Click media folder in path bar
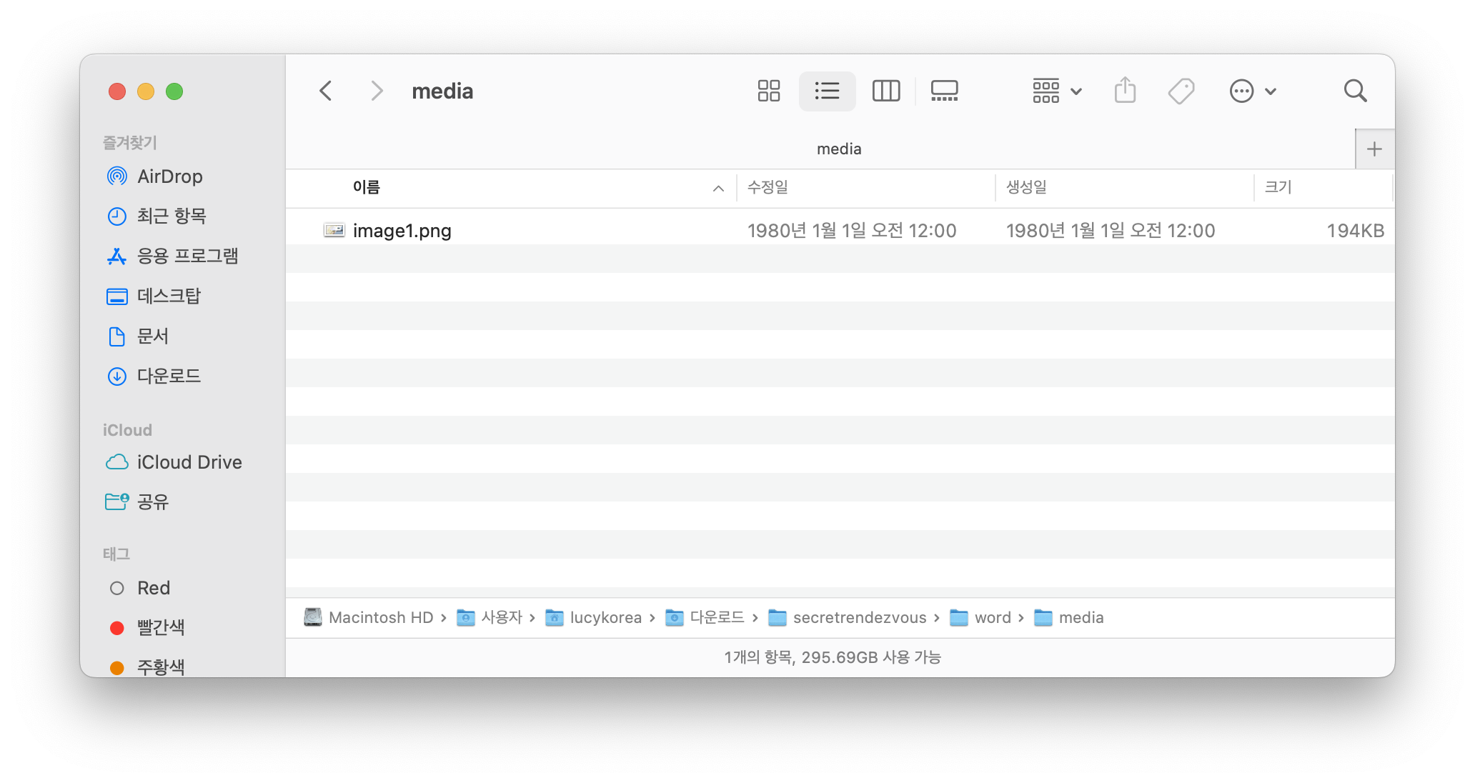 (1069, 617)
